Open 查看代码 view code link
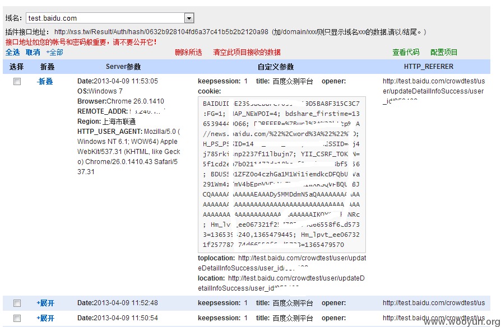The image size is (501, 327). (406, 53)
